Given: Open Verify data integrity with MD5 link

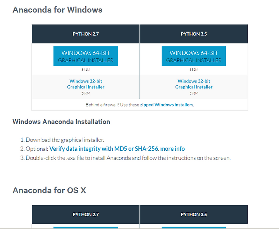Looking at the screenshot, I should click(104, 149).
